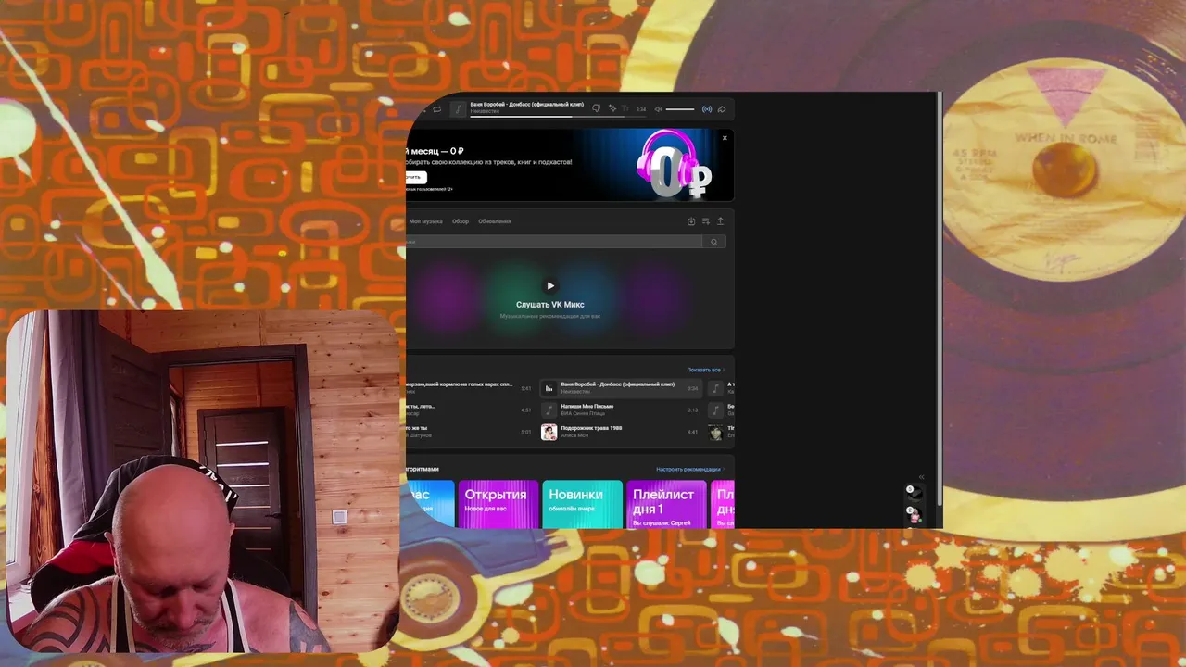Viewport: 1186px width, 667px height.
Task: Click the upload arrow icon beside the music tabs
Action: (720, 221)
